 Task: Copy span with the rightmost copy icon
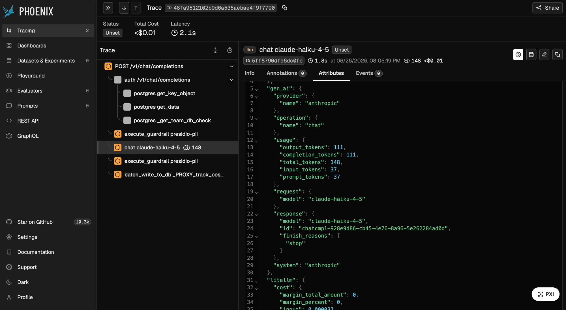tap(557, 55)
